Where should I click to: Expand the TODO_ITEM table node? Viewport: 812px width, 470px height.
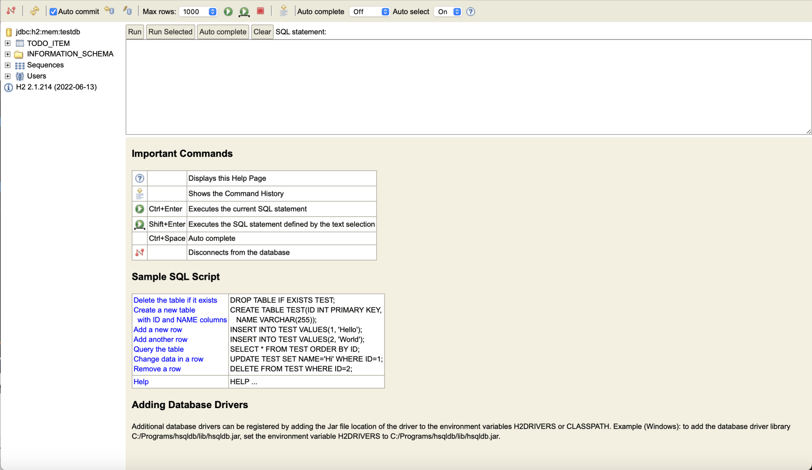pos(8,43)
